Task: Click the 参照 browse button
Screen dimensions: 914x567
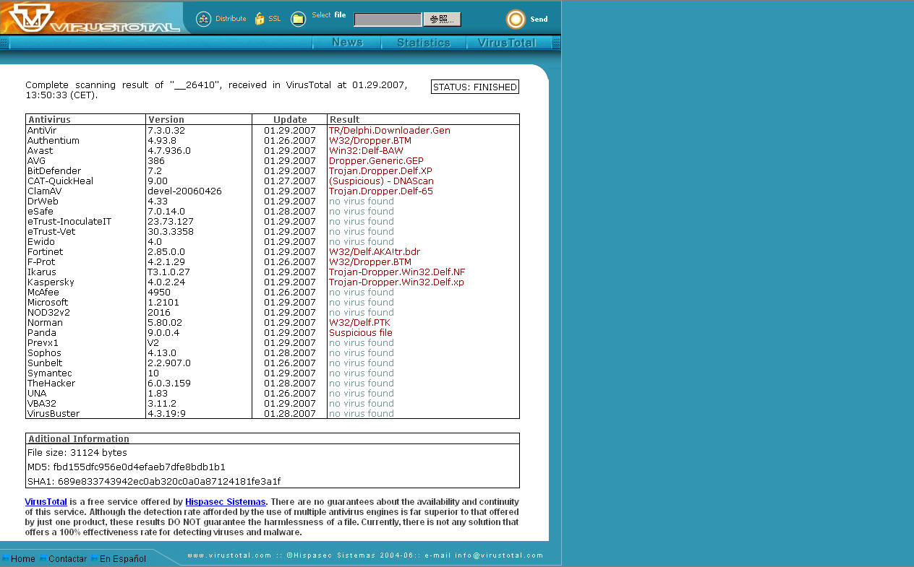Action: click(442, 20)
